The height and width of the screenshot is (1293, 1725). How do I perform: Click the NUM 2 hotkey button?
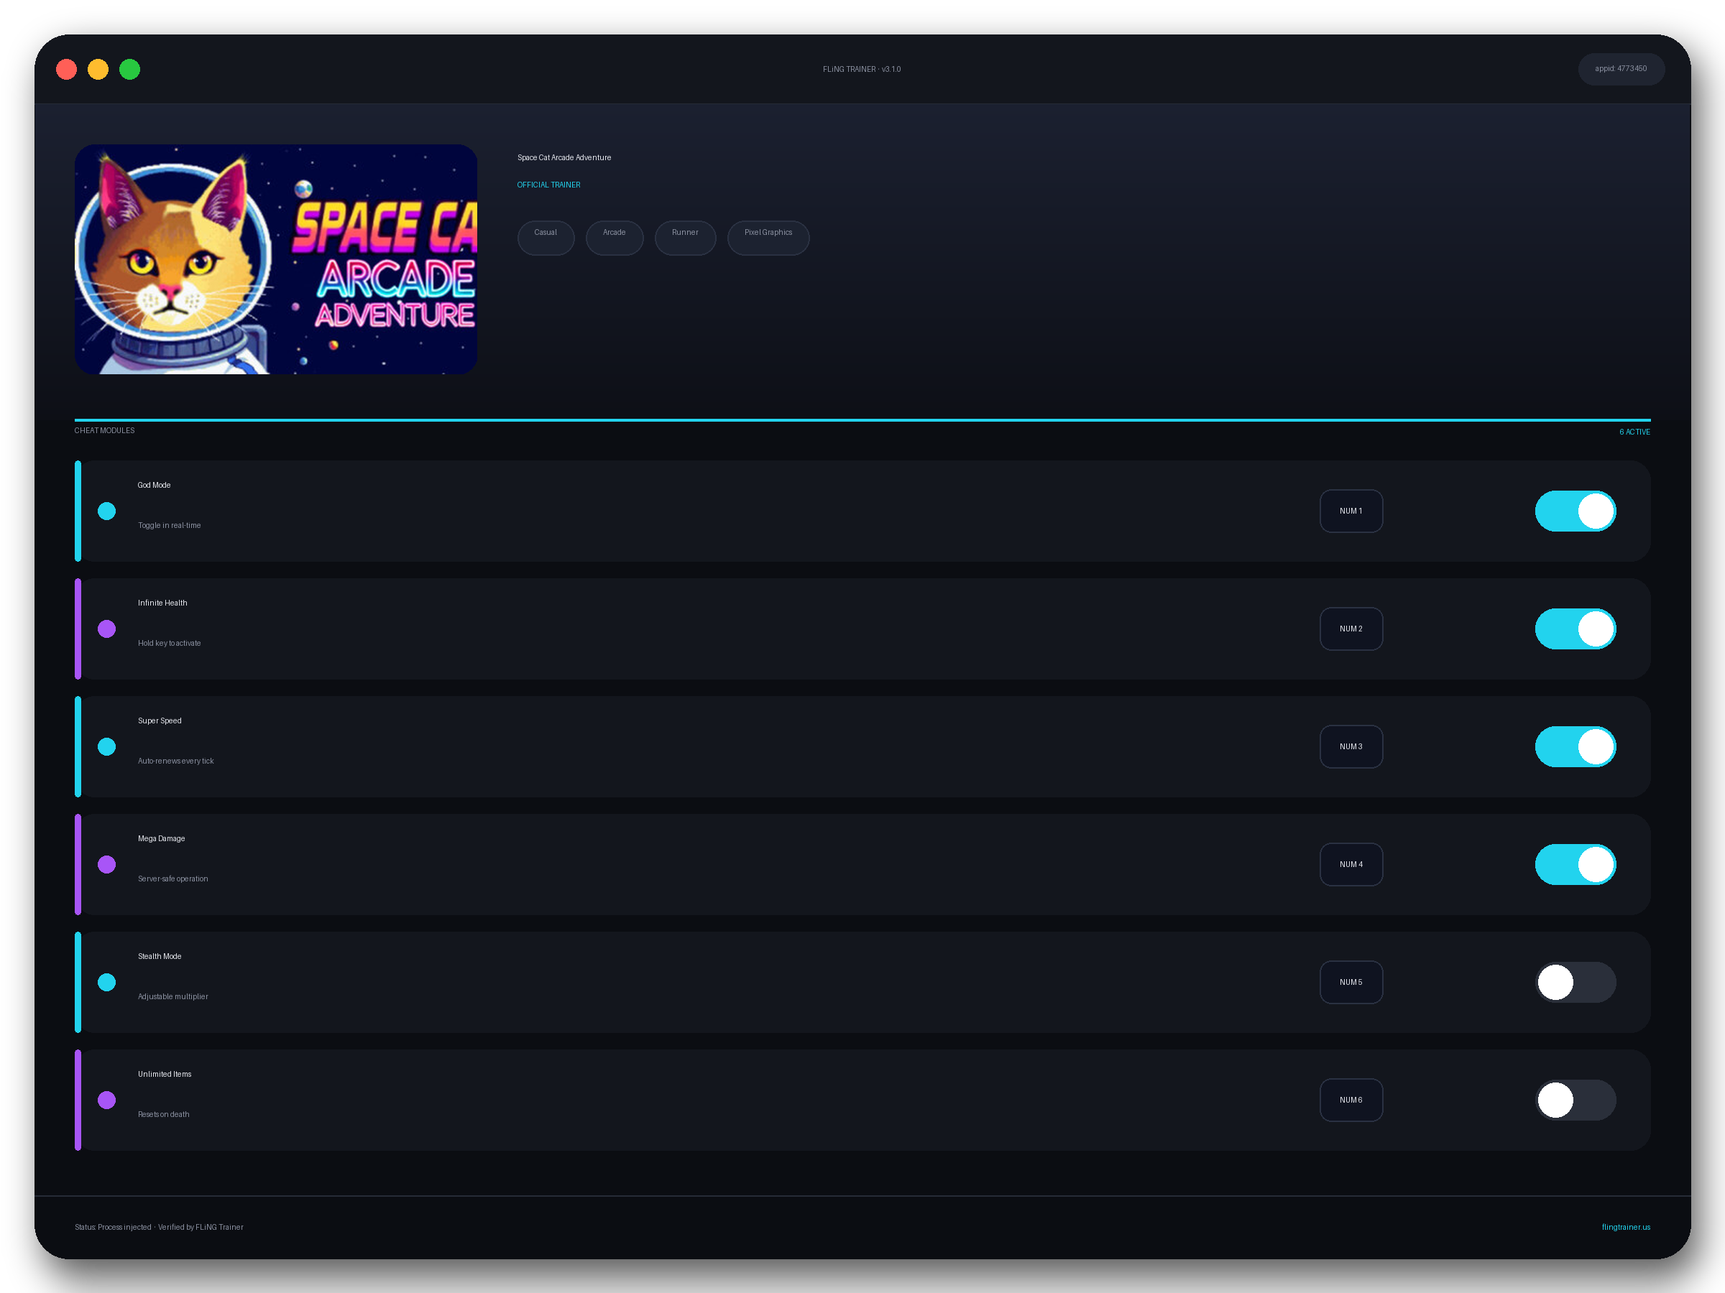1351,629
